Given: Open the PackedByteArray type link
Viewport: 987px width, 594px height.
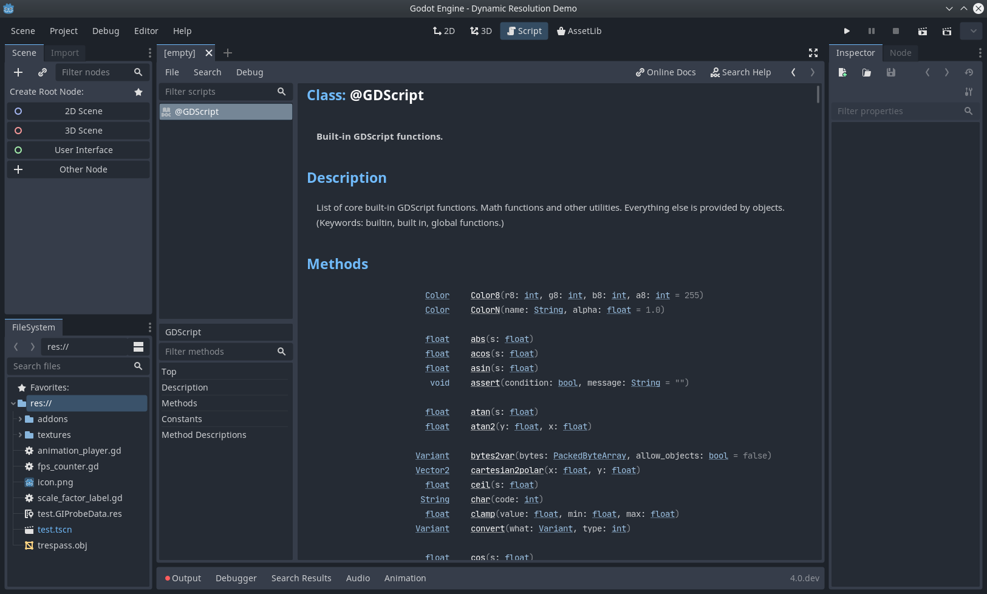Looking at the screenshot, I should [589, 456].
